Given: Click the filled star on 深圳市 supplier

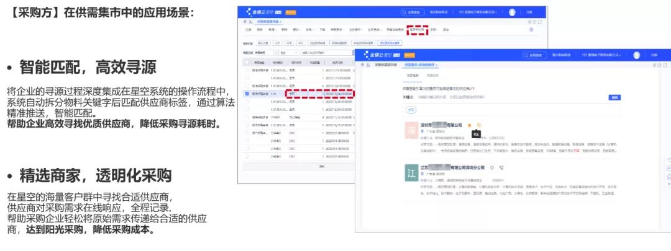Looking at the screenshot, I should pyautogui.click(x=470, y=125).
